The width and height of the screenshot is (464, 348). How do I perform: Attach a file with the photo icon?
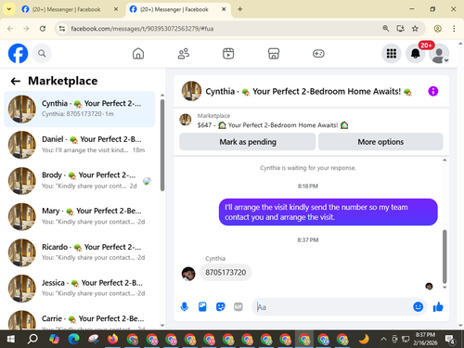(202, 307)
